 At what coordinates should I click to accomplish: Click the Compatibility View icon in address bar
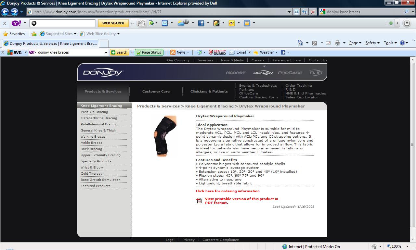click(296, 12)
